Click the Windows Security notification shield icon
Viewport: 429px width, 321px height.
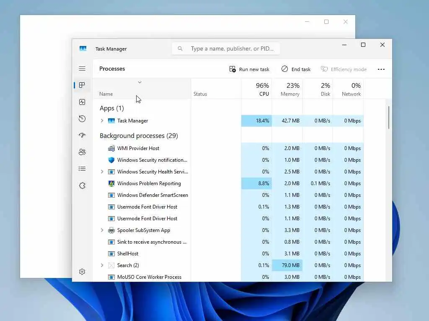tap(111, 160)
